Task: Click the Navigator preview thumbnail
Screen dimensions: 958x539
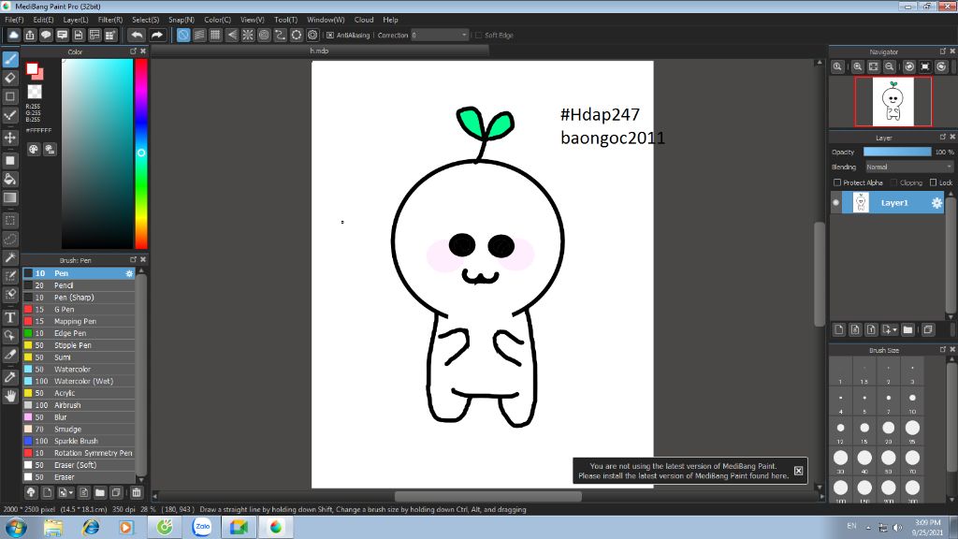Action: pos(893,101)
